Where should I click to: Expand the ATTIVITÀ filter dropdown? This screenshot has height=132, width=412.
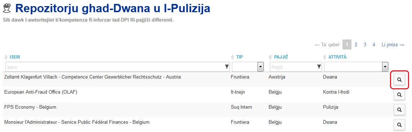[385, 67]
